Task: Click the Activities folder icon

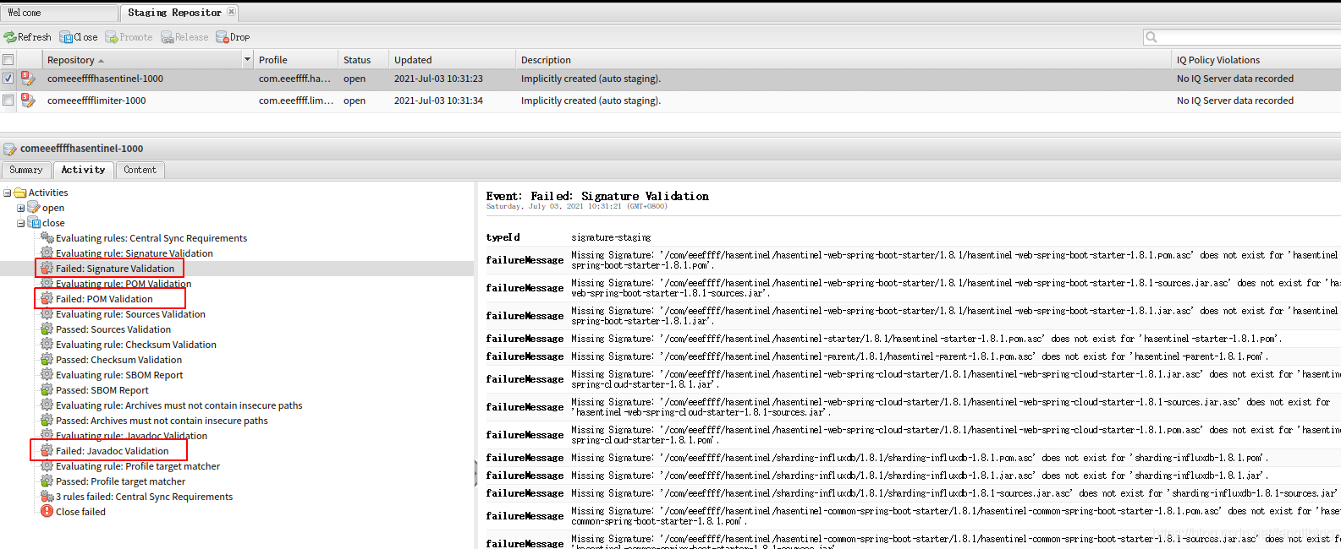Action: coord(20,193)
